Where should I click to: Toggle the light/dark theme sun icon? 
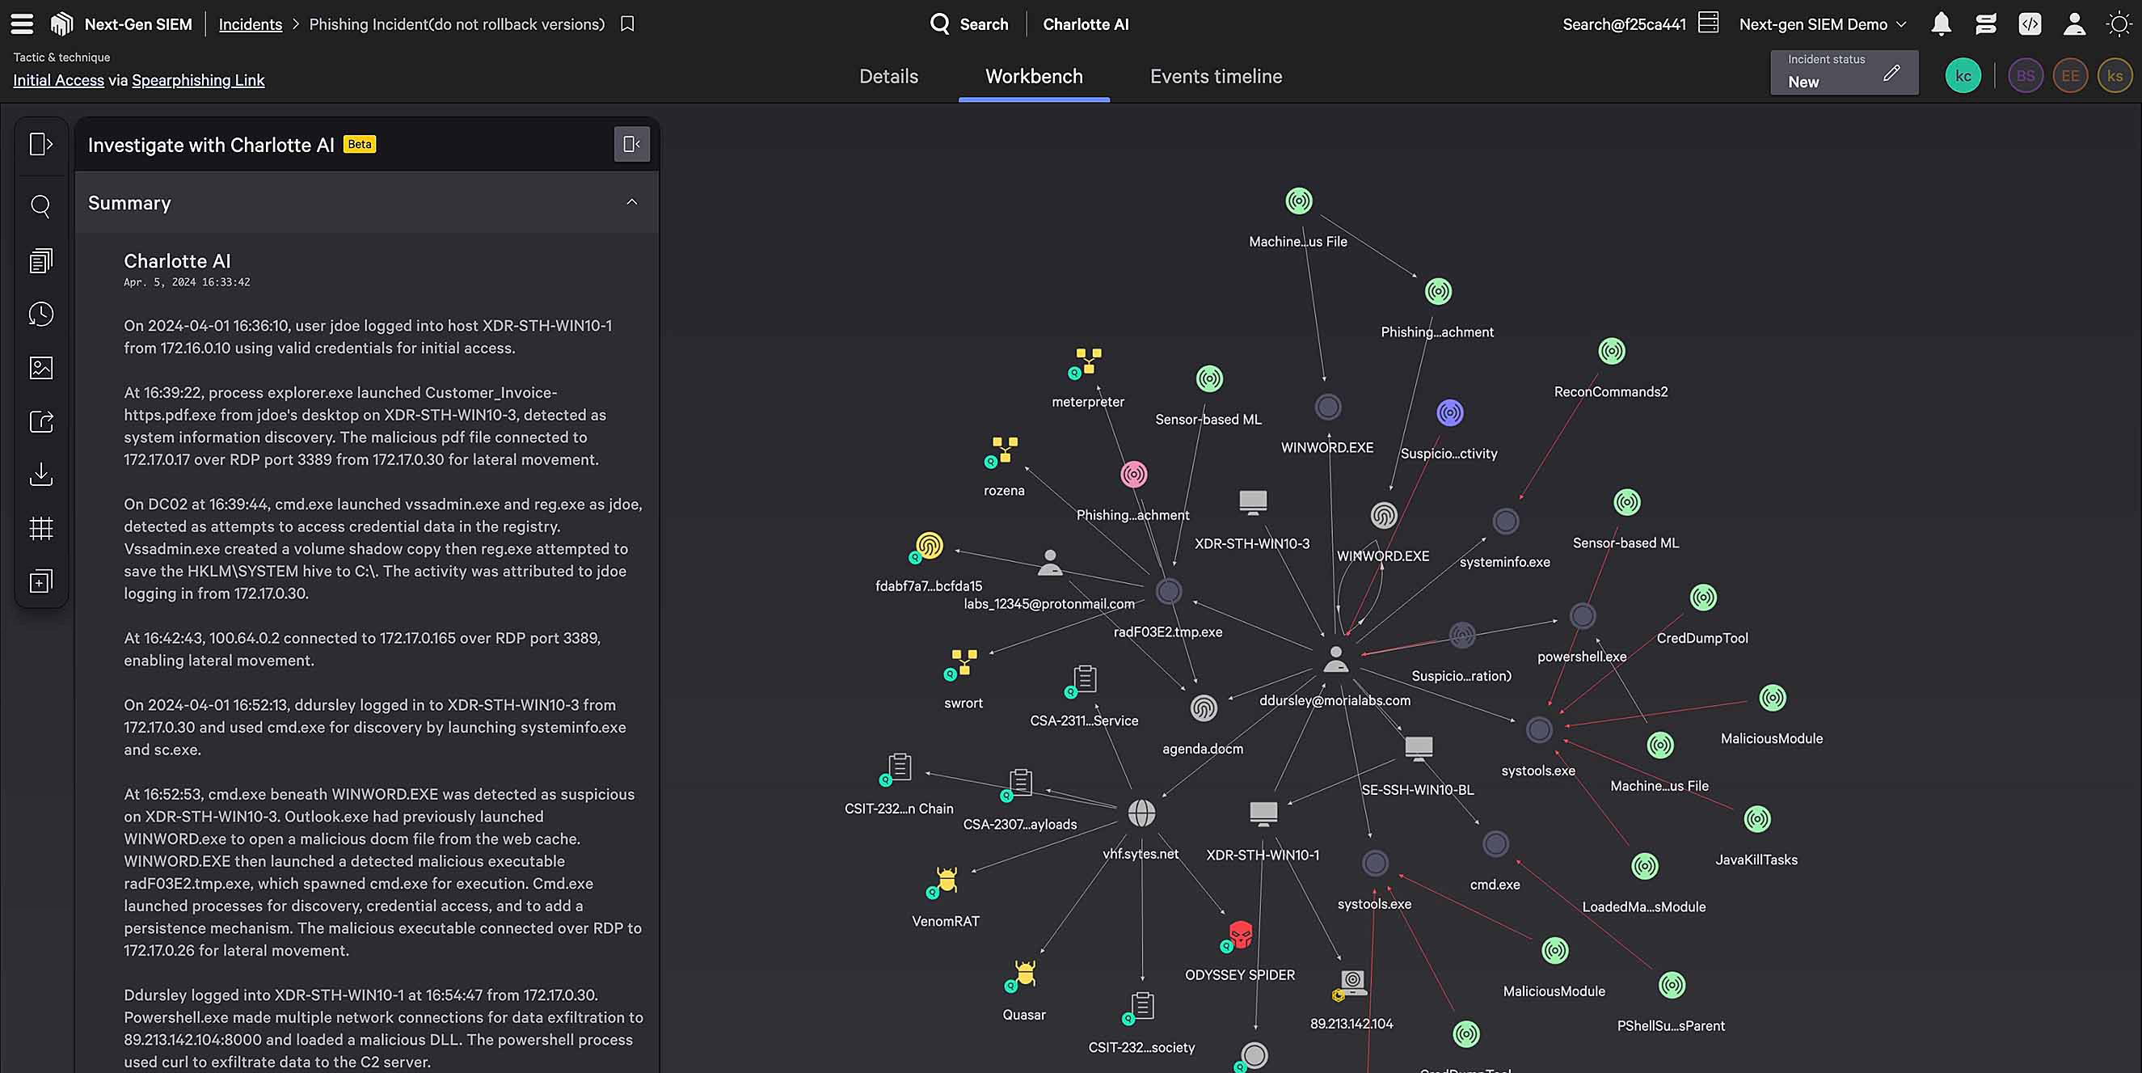[x=2119, y=24]
